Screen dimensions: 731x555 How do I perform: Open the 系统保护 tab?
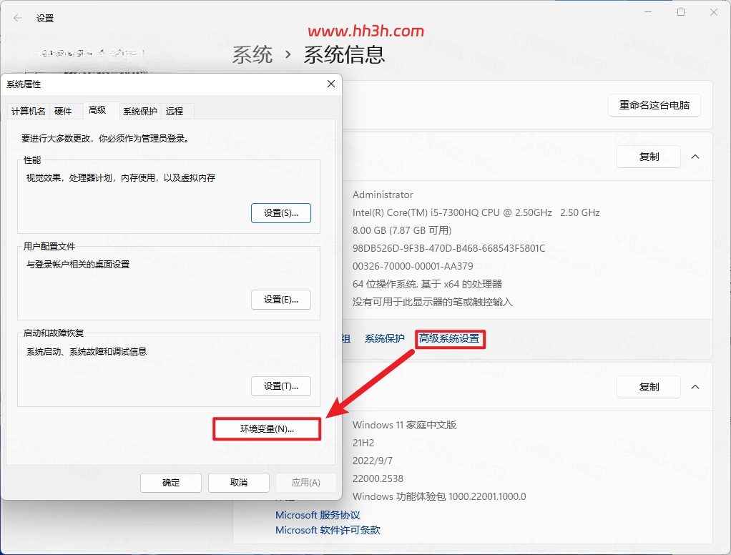140,112
